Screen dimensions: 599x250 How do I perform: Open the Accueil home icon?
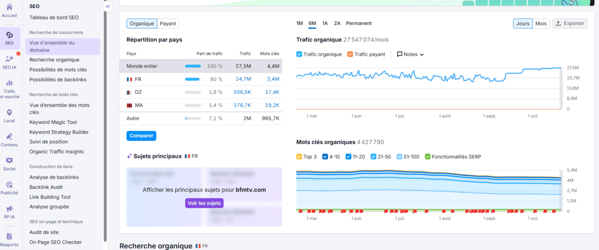click(9, 8)
